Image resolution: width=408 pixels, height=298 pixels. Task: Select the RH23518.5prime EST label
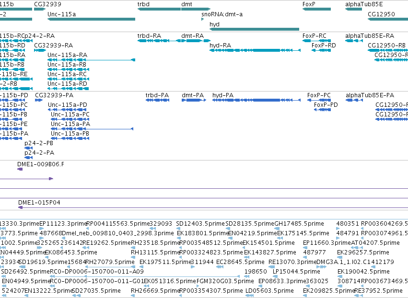click(x=155, y=243)
